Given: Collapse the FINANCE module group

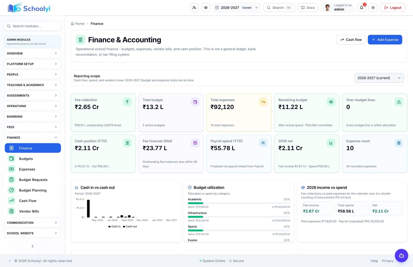Looking at the screenshot, I should pyautogui.click(x=32, y=138).
